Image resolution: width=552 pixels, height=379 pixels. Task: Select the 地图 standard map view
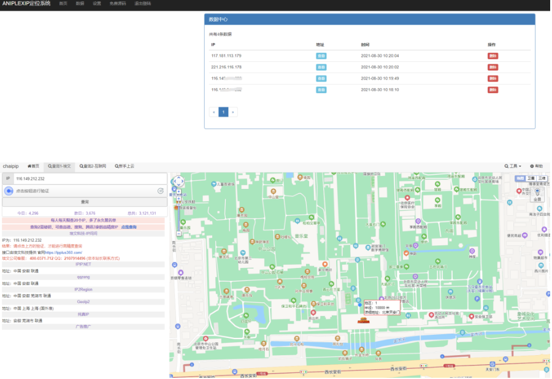[x=520, y=178]
